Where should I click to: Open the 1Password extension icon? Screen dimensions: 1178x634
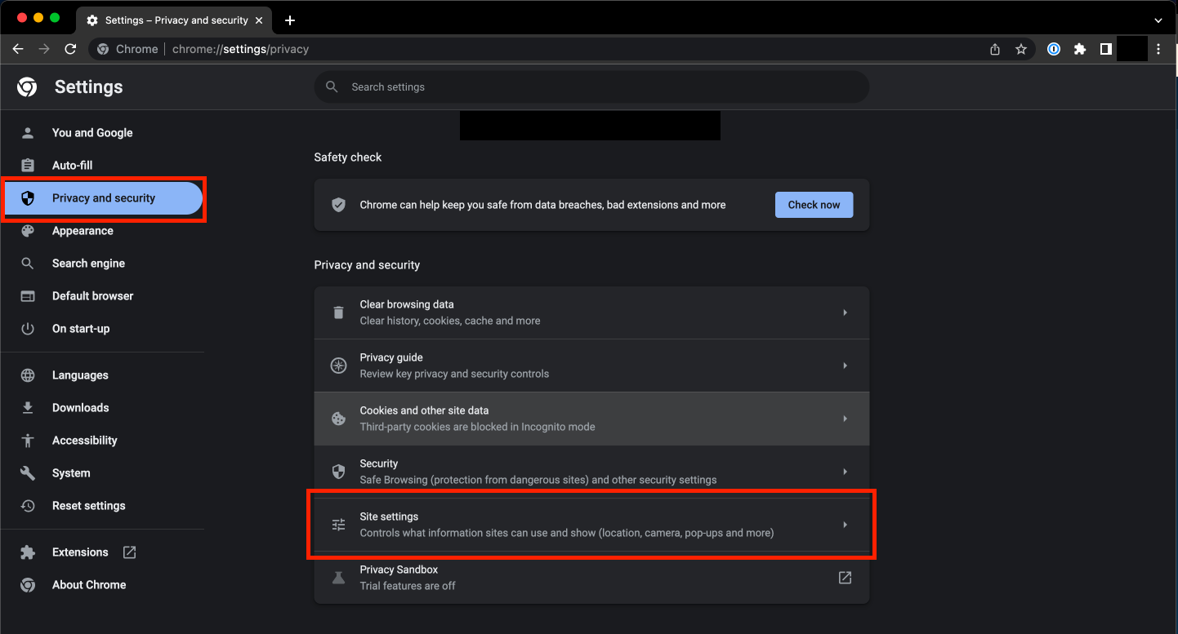[x=1055, y=49]
